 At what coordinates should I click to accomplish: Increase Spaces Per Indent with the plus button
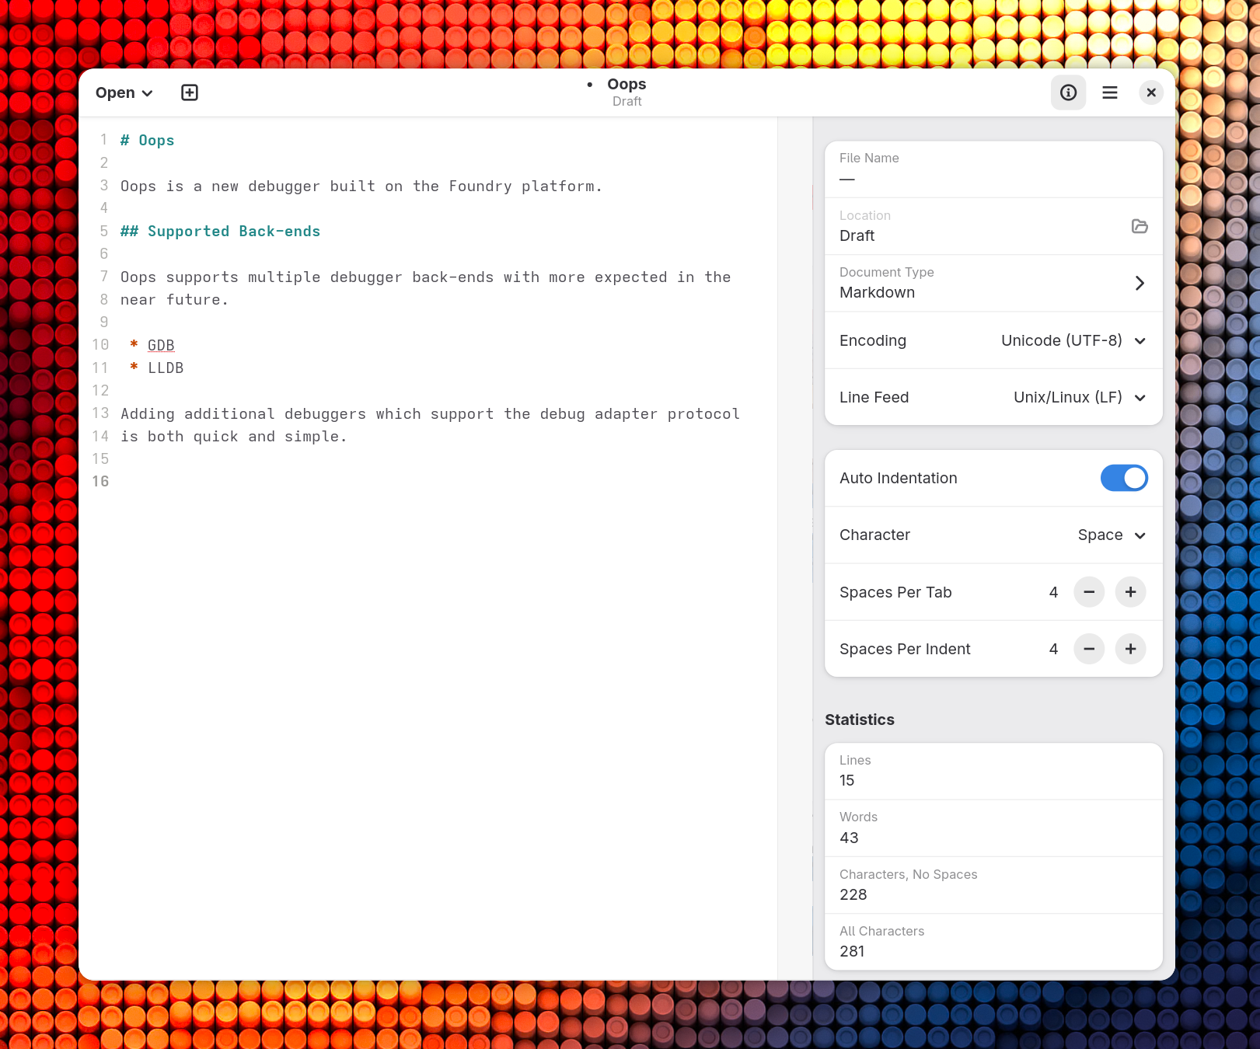click(x=1130, y=648)
